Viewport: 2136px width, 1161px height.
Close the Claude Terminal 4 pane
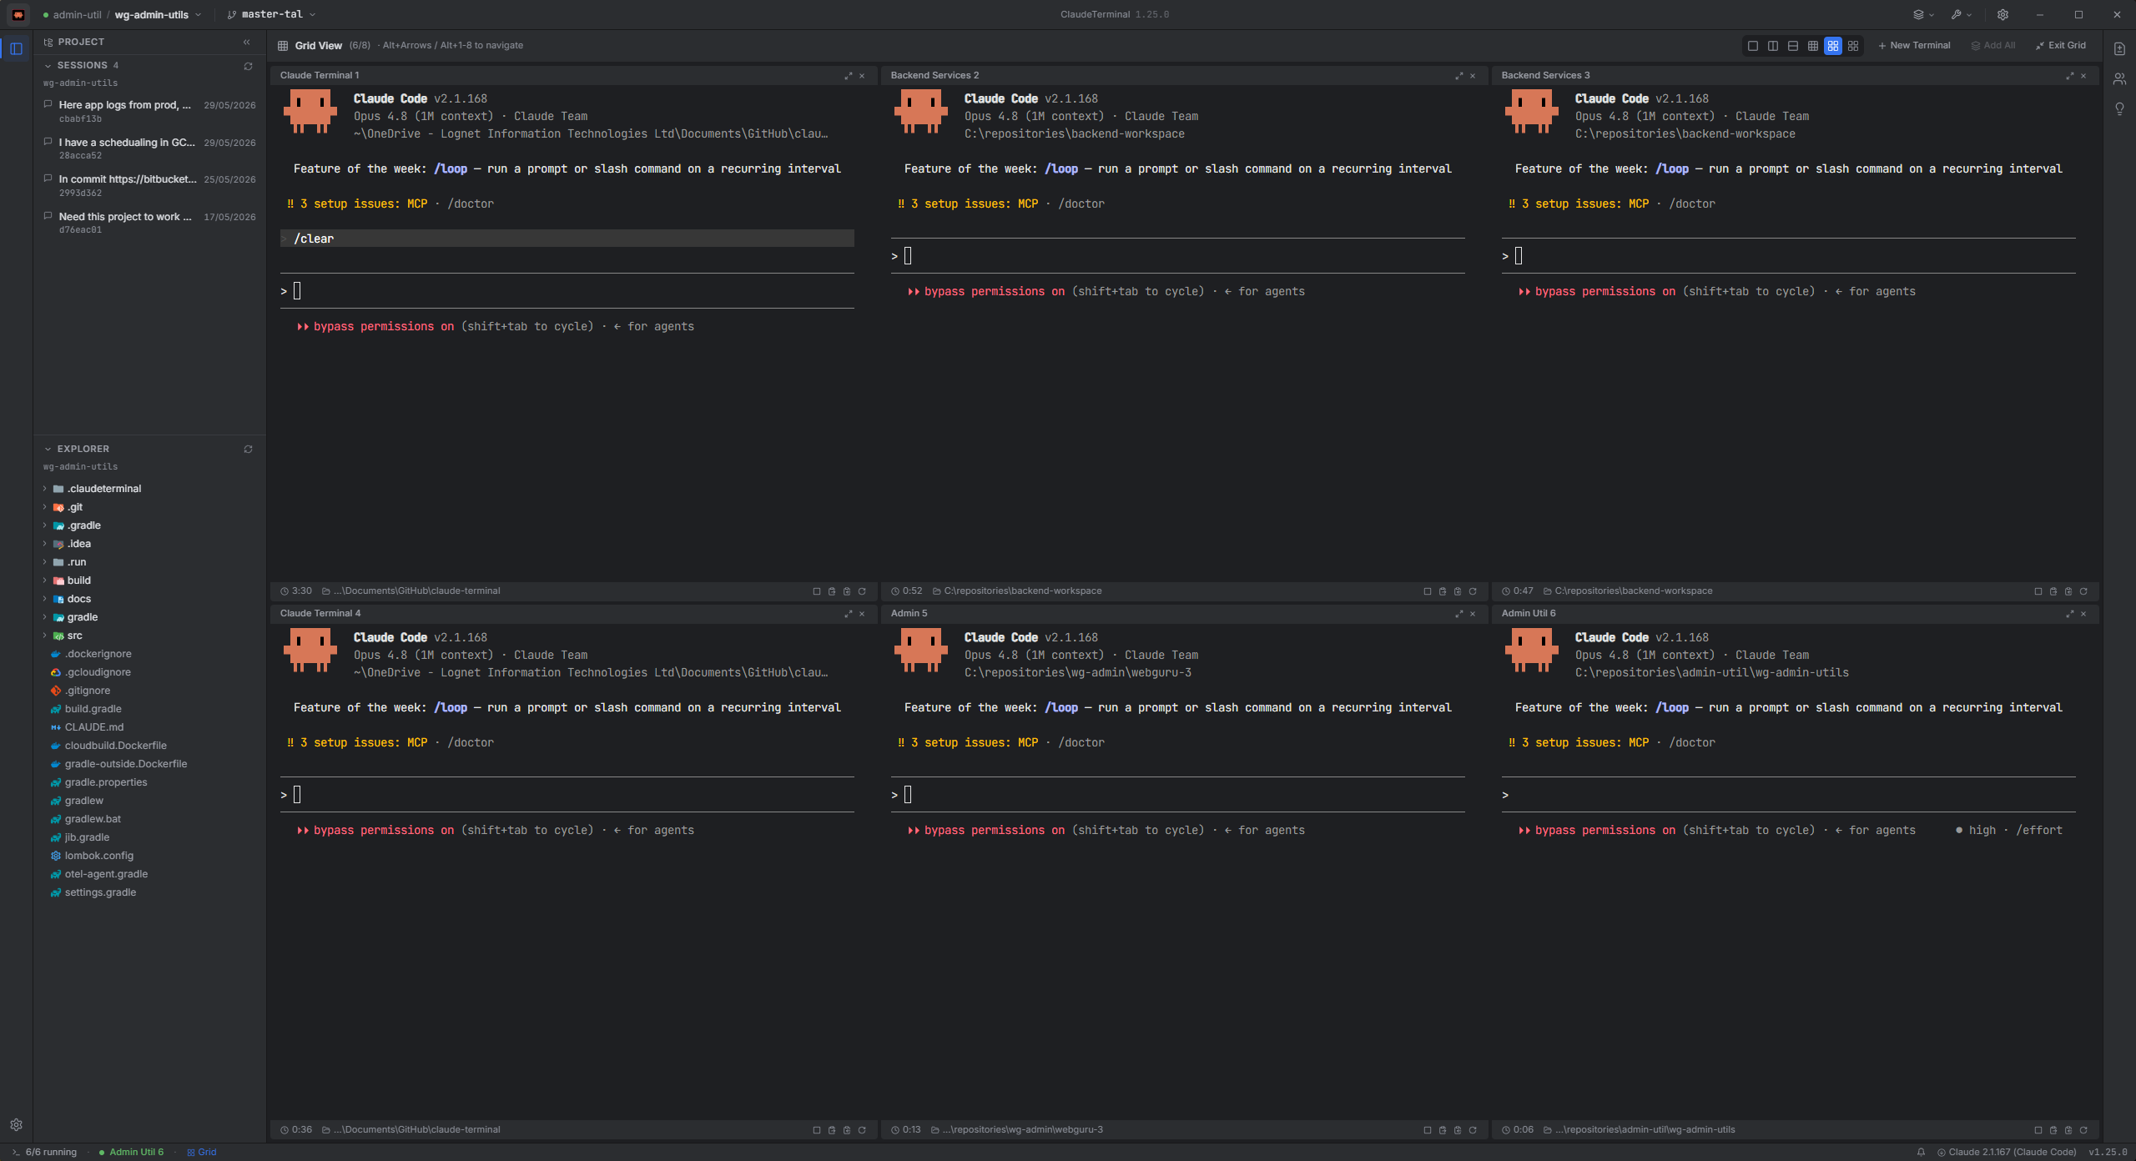(862, 614)
